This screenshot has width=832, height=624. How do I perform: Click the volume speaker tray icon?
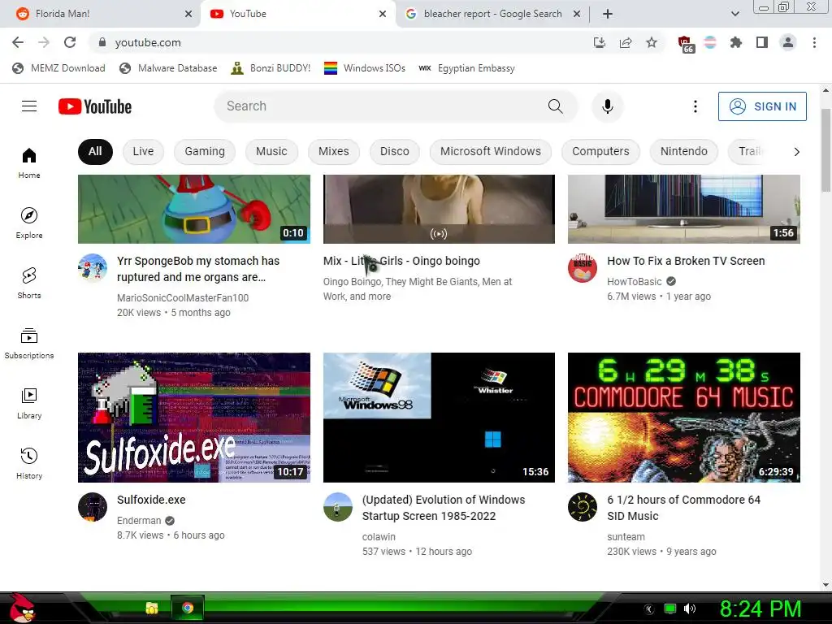[689, 609]
